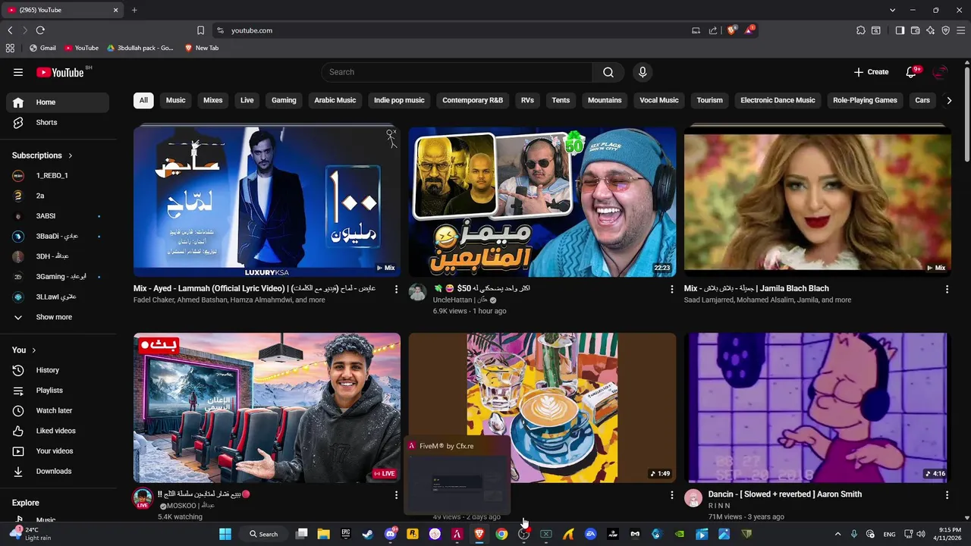Open Shorts in sidebar
This screenshot has height=546, width=971.
pos(58,122)
